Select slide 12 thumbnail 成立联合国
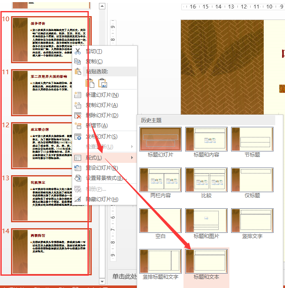 (42, 145)
